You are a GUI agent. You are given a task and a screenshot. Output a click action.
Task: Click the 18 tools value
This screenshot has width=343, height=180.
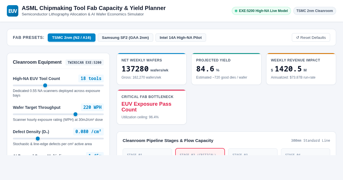tap(91, 79)
